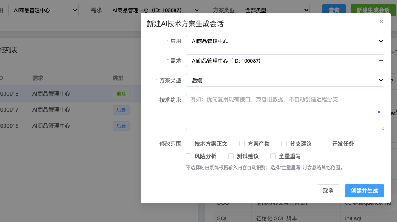The image size is (397, 222).
Task: Click the 取消 button
Action: click(x=328, y=191)
